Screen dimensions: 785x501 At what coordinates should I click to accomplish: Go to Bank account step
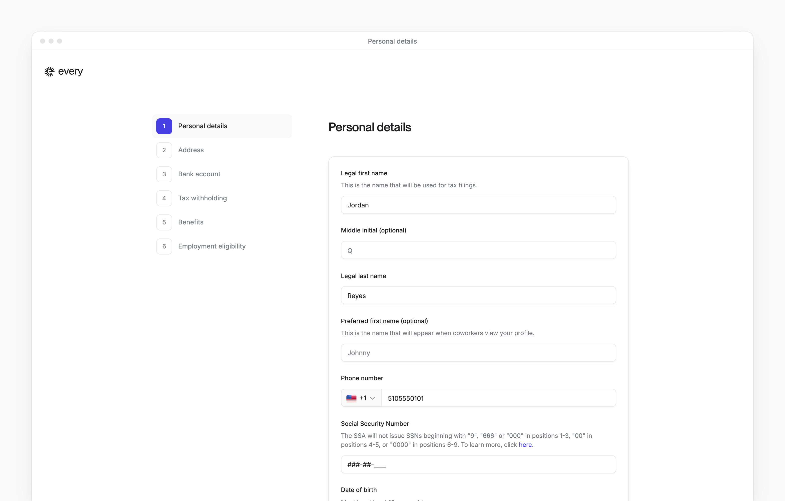pyautogui.click(x=222, y=174)
